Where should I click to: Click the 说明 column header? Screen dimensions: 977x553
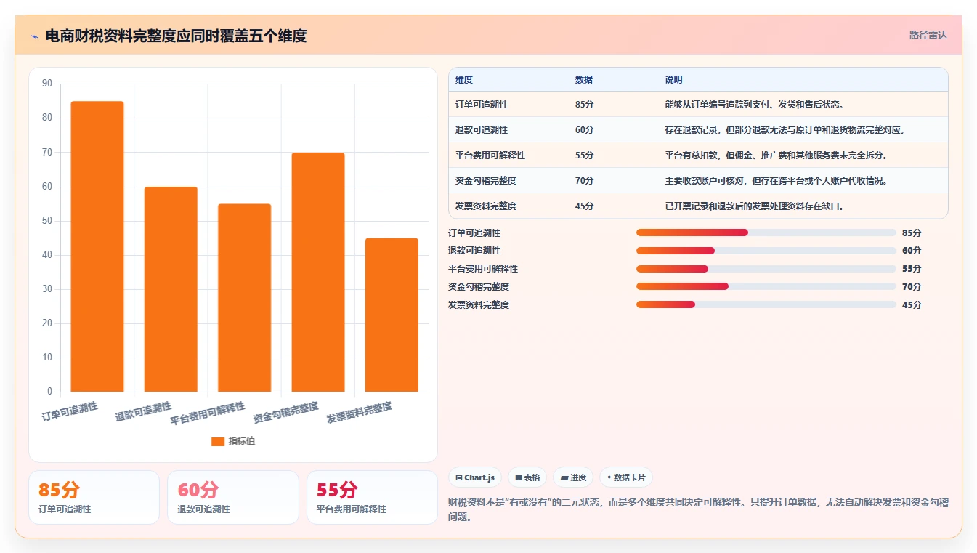coord(673,80)
